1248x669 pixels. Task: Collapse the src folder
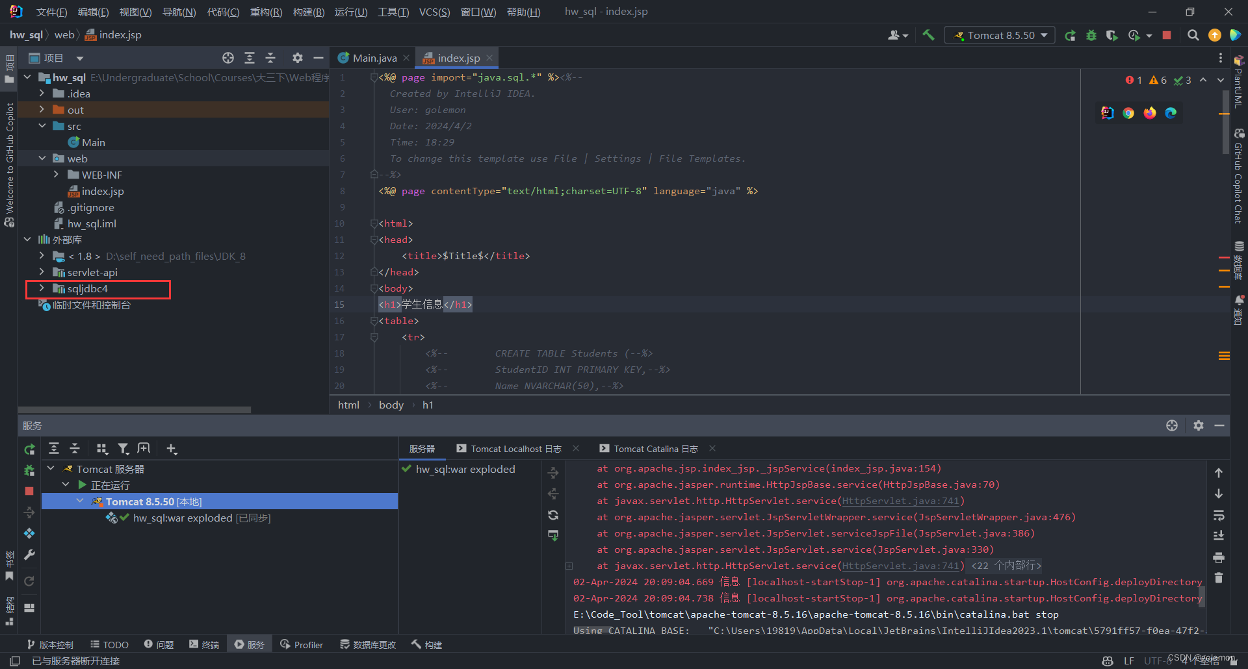(42, 126)
